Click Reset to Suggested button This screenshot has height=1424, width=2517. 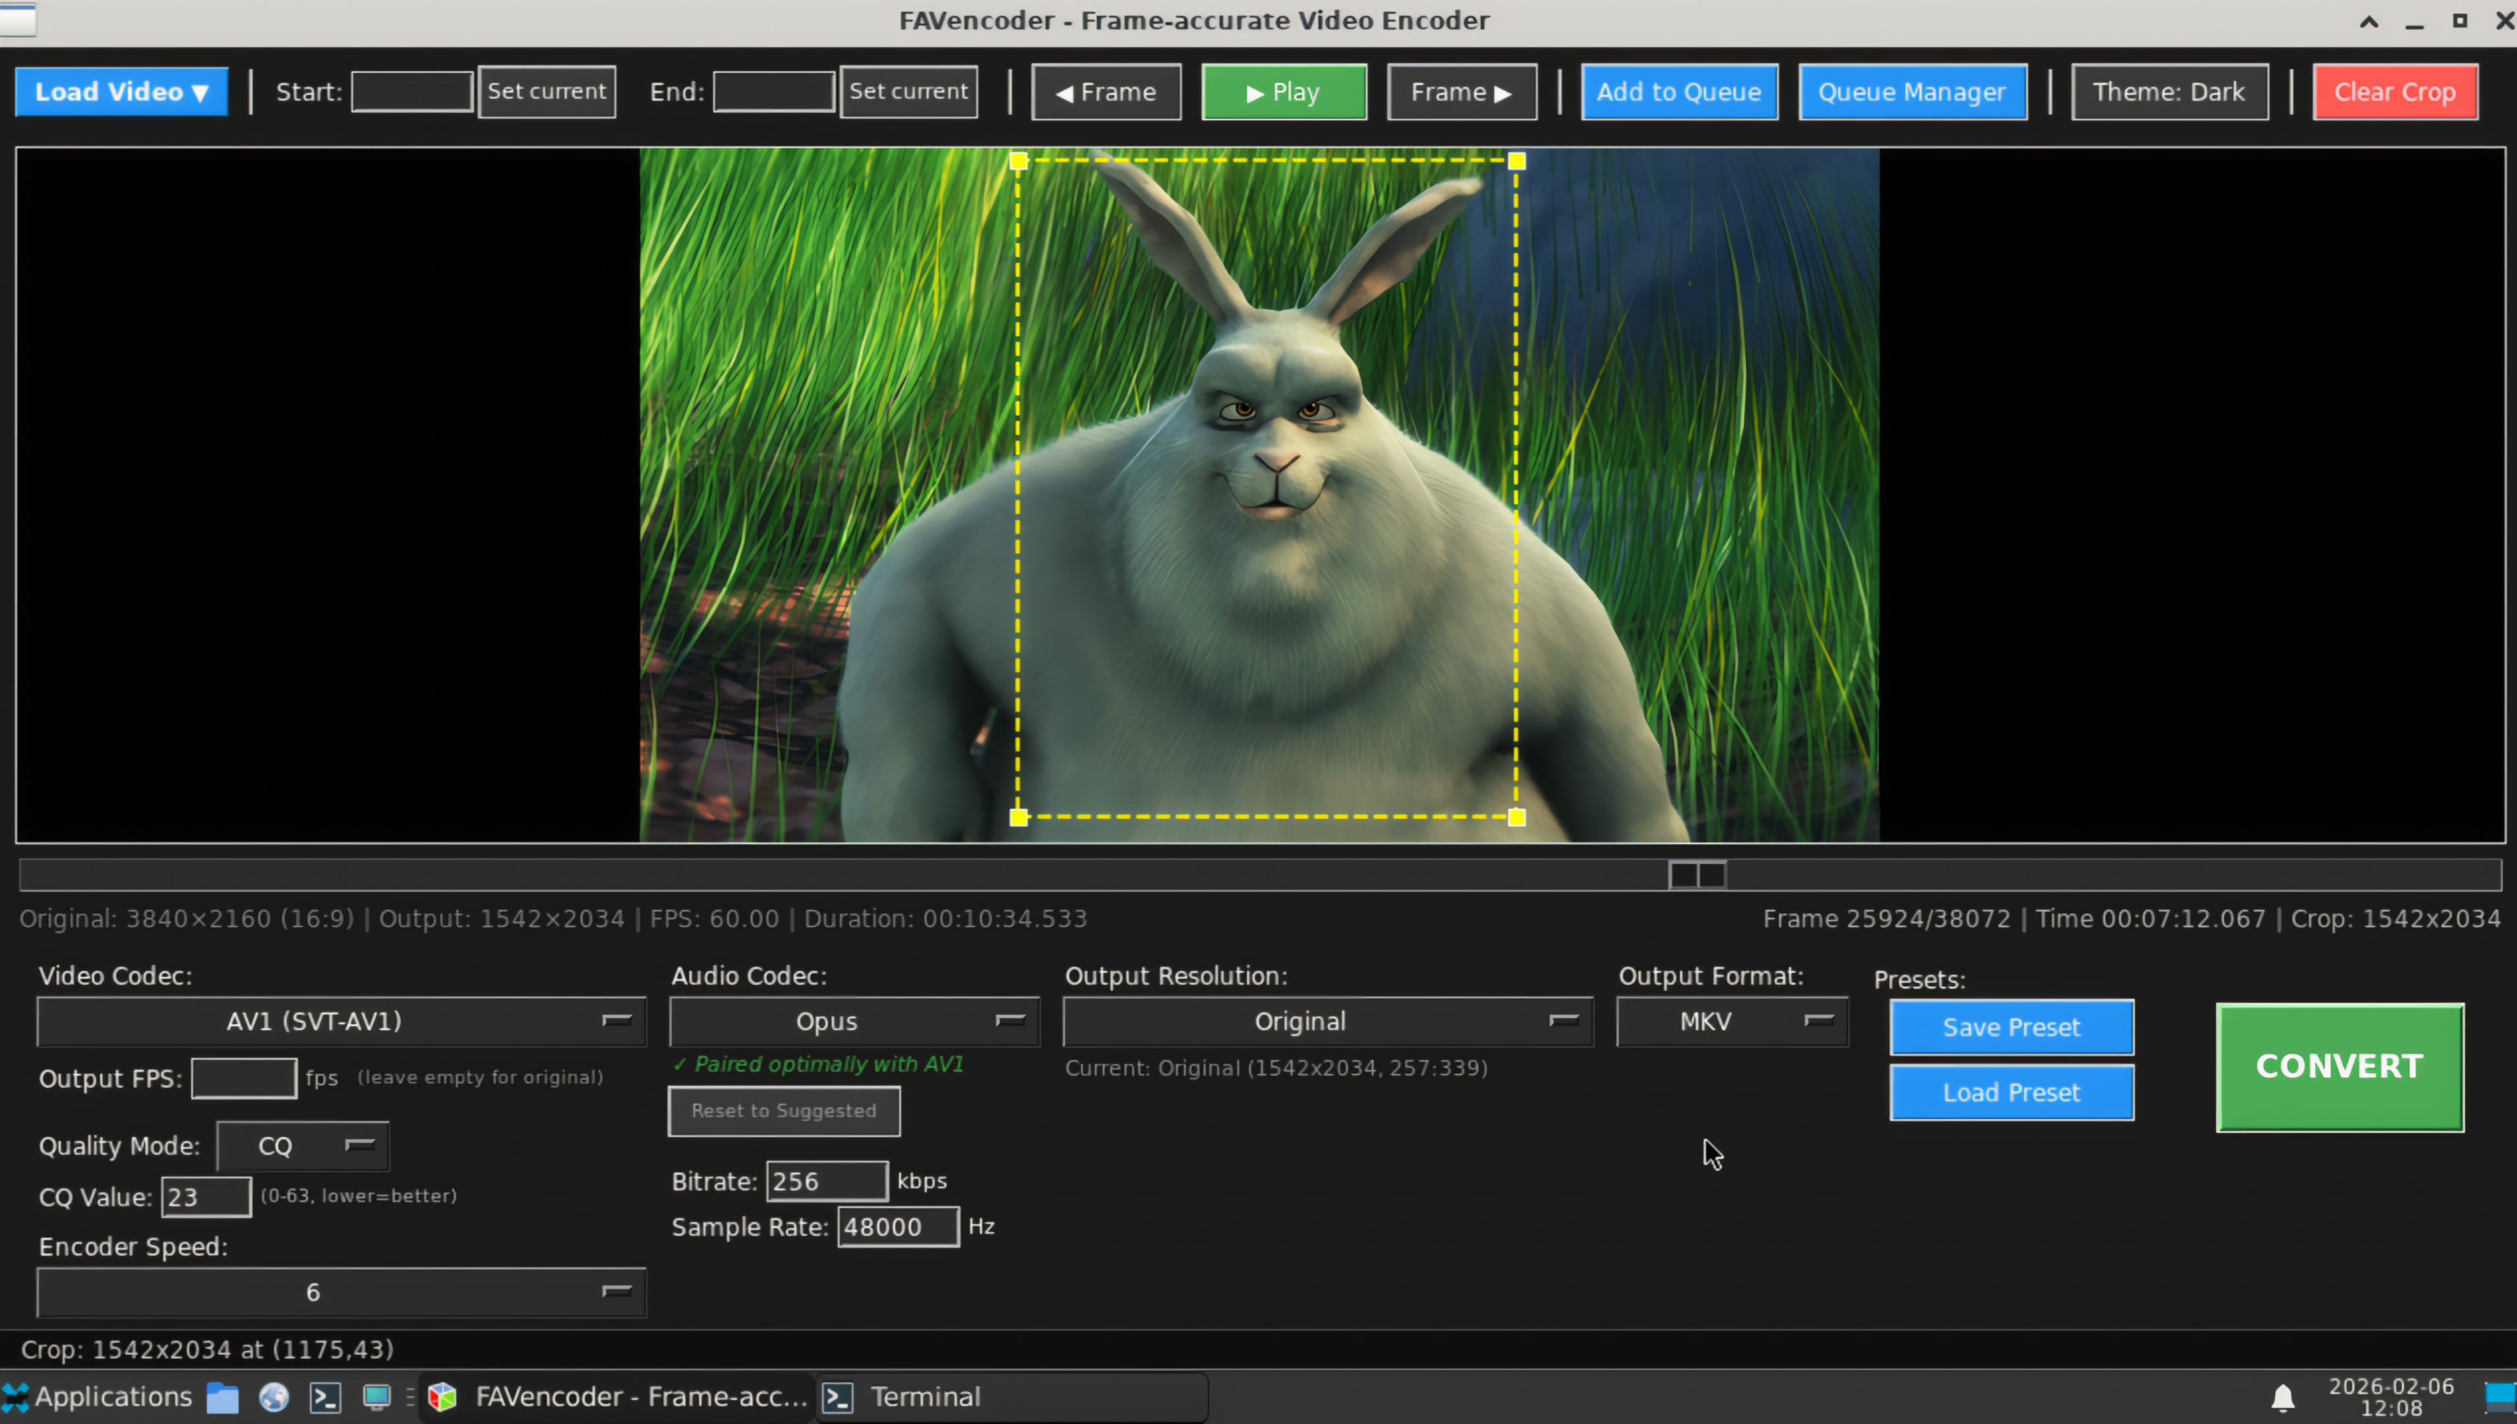(x=783, y=1111)
